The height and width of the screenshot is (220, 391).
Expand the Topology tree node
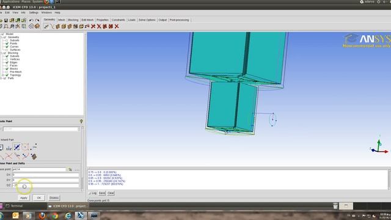click(x=2, y=75)
